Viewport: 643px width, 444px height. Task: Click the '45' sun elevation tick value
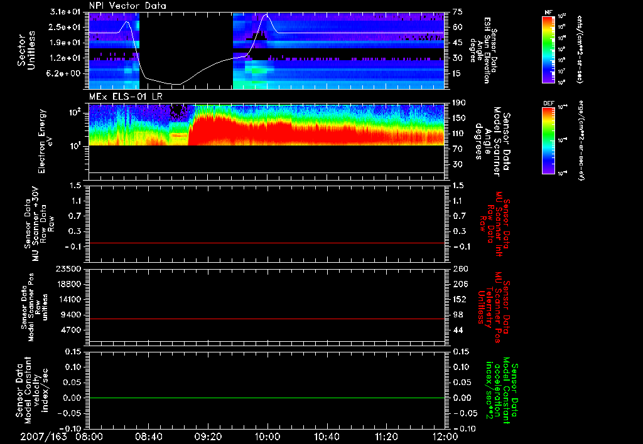[x=458, y=43]
